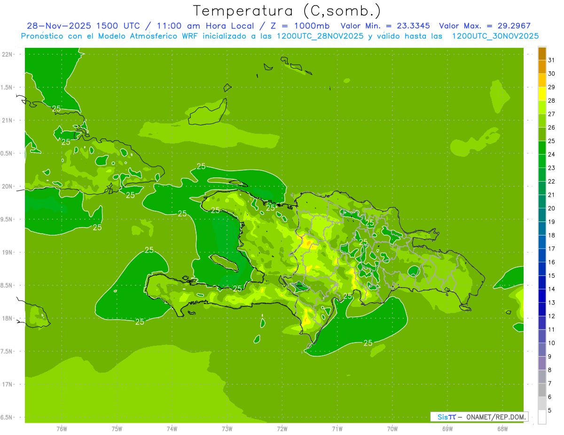Click the 73W longitude label
This screenshot has width=564, height=435.
pyautogui.click(x=227, y=429)
